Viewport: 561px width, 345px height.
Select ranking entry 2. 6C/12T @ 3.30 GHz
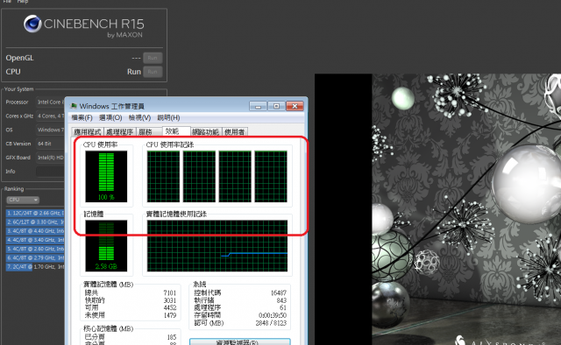pyautogui.click(x=35, y=222)
